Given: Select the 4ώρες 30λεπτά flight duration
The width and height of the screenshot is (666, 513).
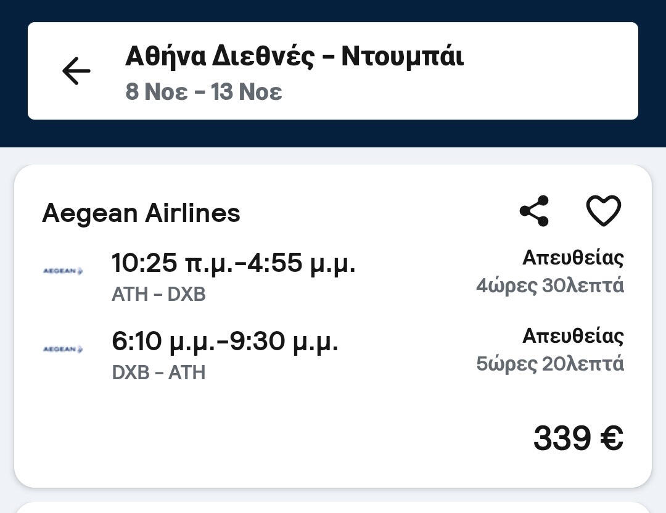Looking at the screenshot, I should [549, 285].
